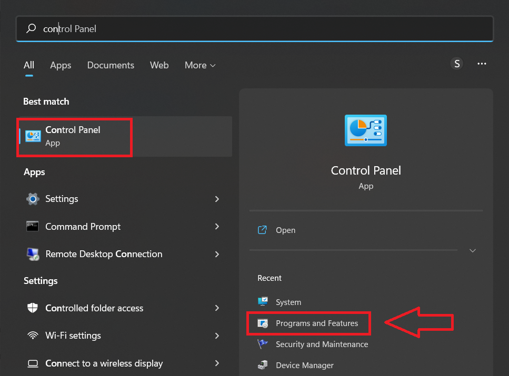
Task: Open Control Panel via the Open link
Action: (286, 230)
